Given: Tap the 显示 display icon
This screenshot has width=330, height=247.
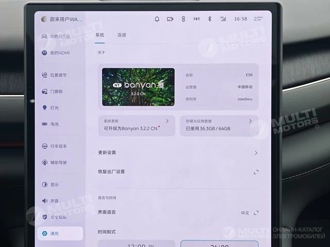Looking at the screenshot, I should click(x=45, y=184).
